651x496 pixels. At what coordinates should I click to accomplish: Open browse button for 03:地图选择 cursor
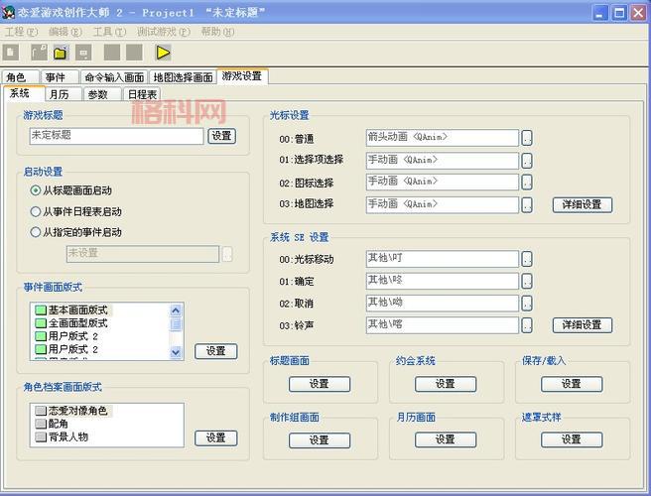click(x=527, y=204)
